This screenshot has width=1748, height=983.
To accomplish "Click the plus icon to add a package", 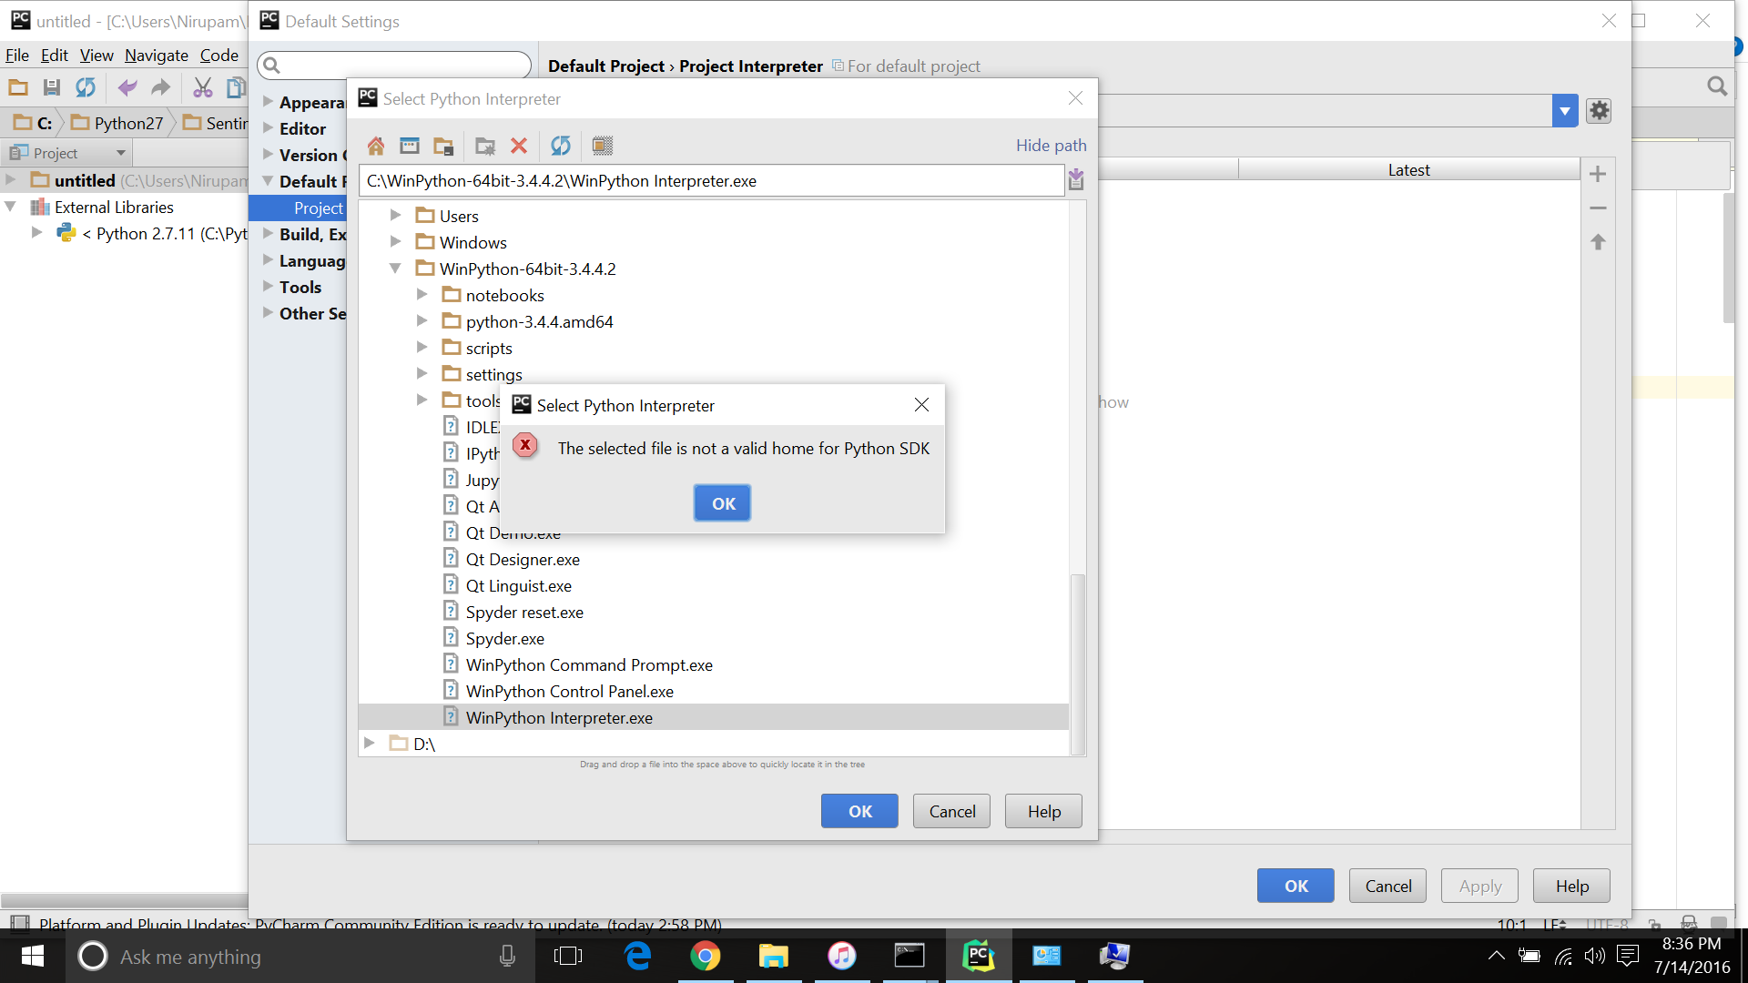I will [1598, 174].
